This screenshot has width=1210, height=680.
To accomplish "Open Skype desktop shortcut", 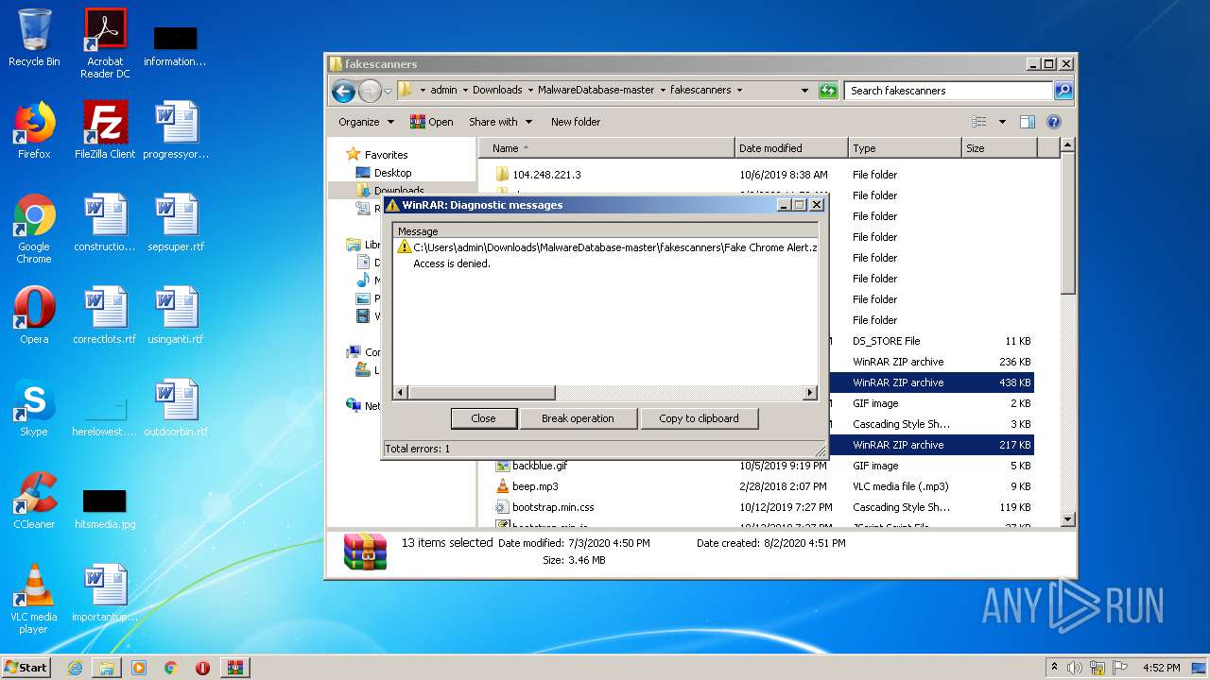I will 34,408.
